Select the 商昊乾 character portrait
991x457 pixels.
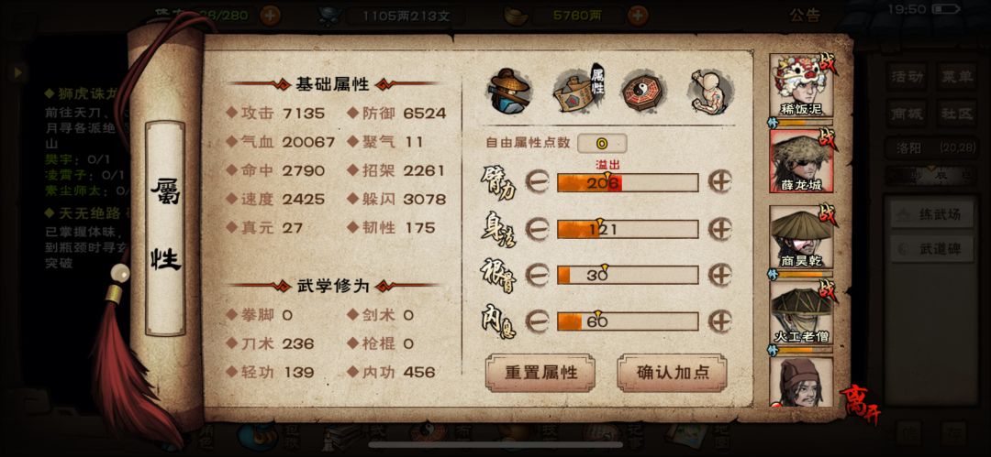point(801,238)
